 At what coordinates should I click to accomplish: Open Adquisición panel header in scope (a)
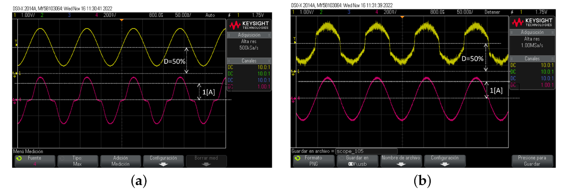click(249, 35)
